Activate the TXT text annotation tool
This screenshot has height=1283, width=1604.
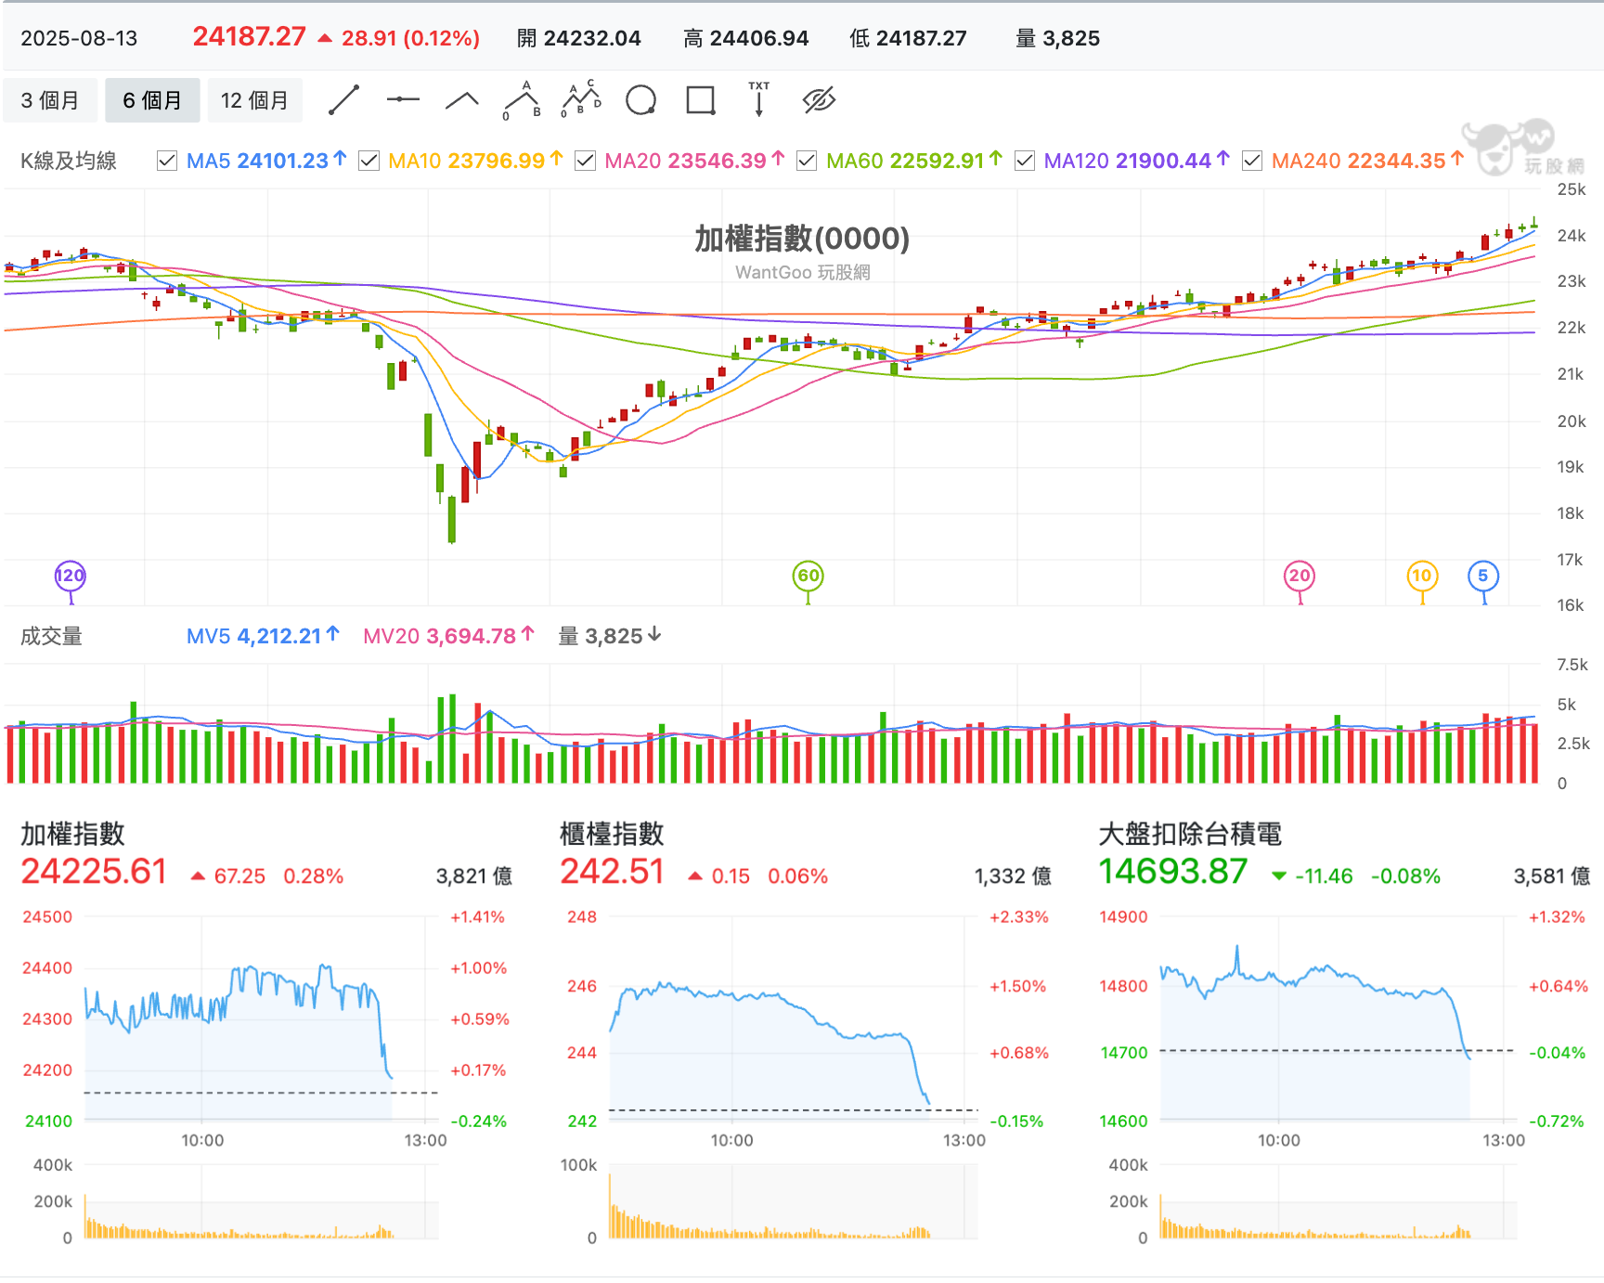pos(758,100)
